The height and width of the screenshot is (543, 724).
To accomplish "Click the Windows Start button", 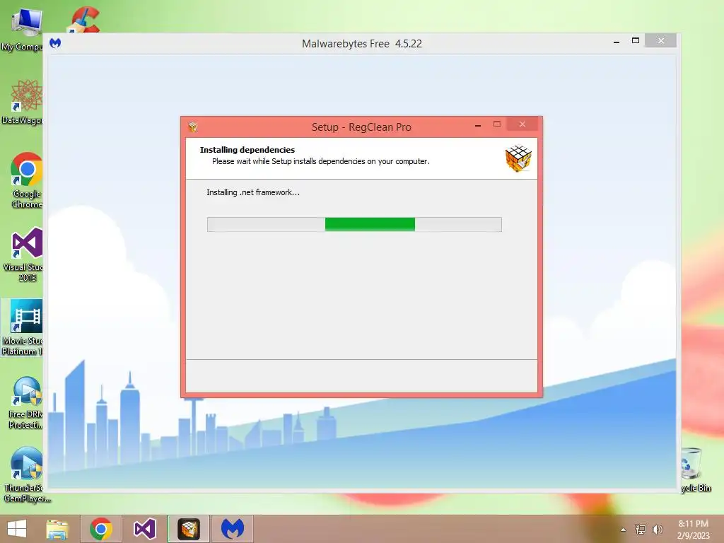I will (17, 529).
